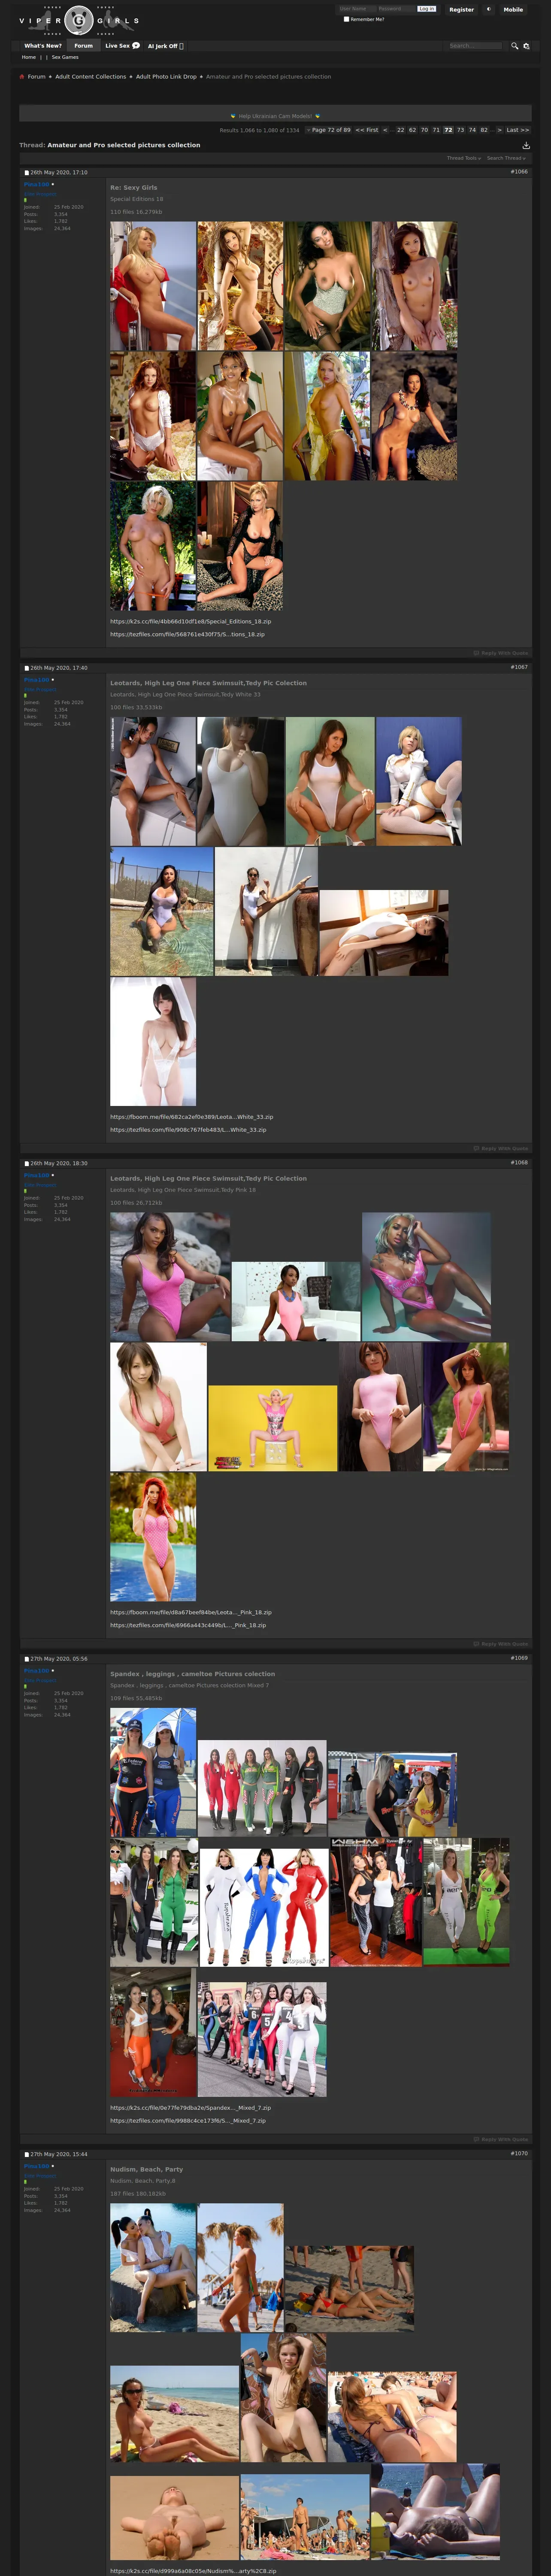Viewport: 551px width, 2576px height.
Task: Click the thread download icon
Action: pyautogui.click(x=526, y=145)
